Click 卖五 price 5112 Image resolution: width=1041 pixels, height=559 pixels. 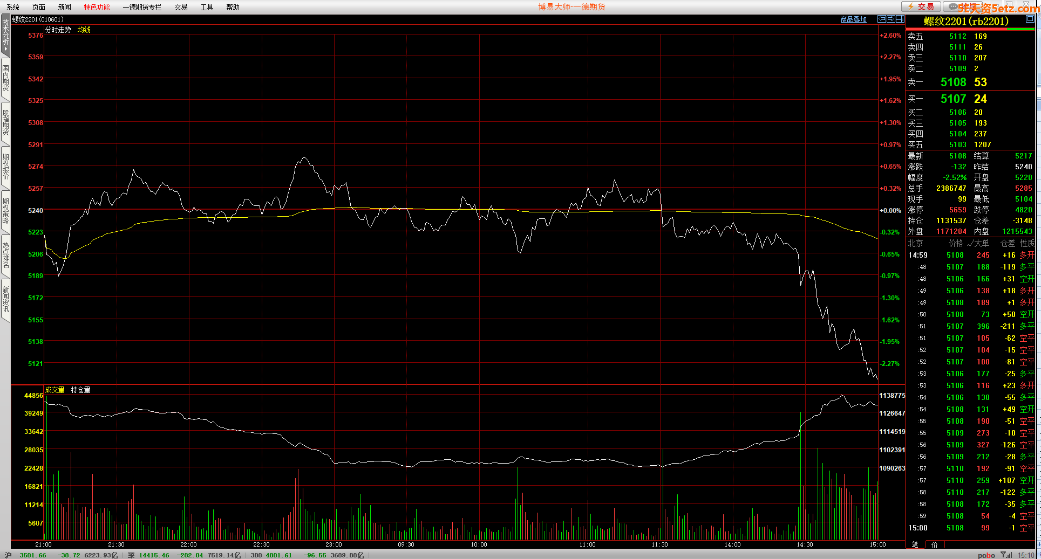[958, 36]
